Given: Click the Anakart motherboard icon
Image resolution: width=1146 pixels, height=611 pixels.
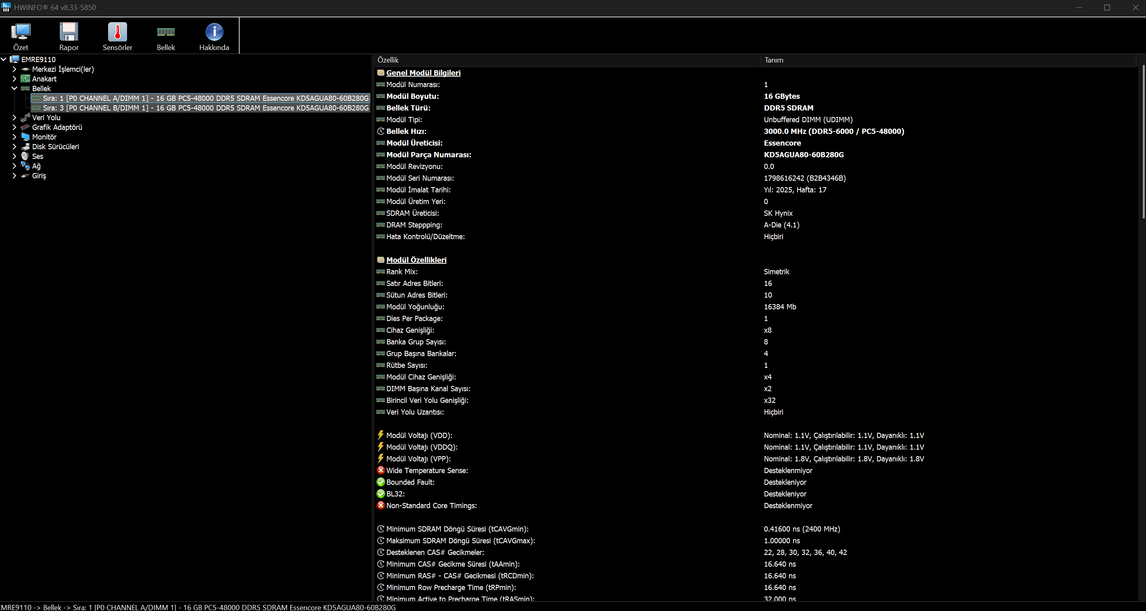Looking at the screenshot, I should pos(25,79).
